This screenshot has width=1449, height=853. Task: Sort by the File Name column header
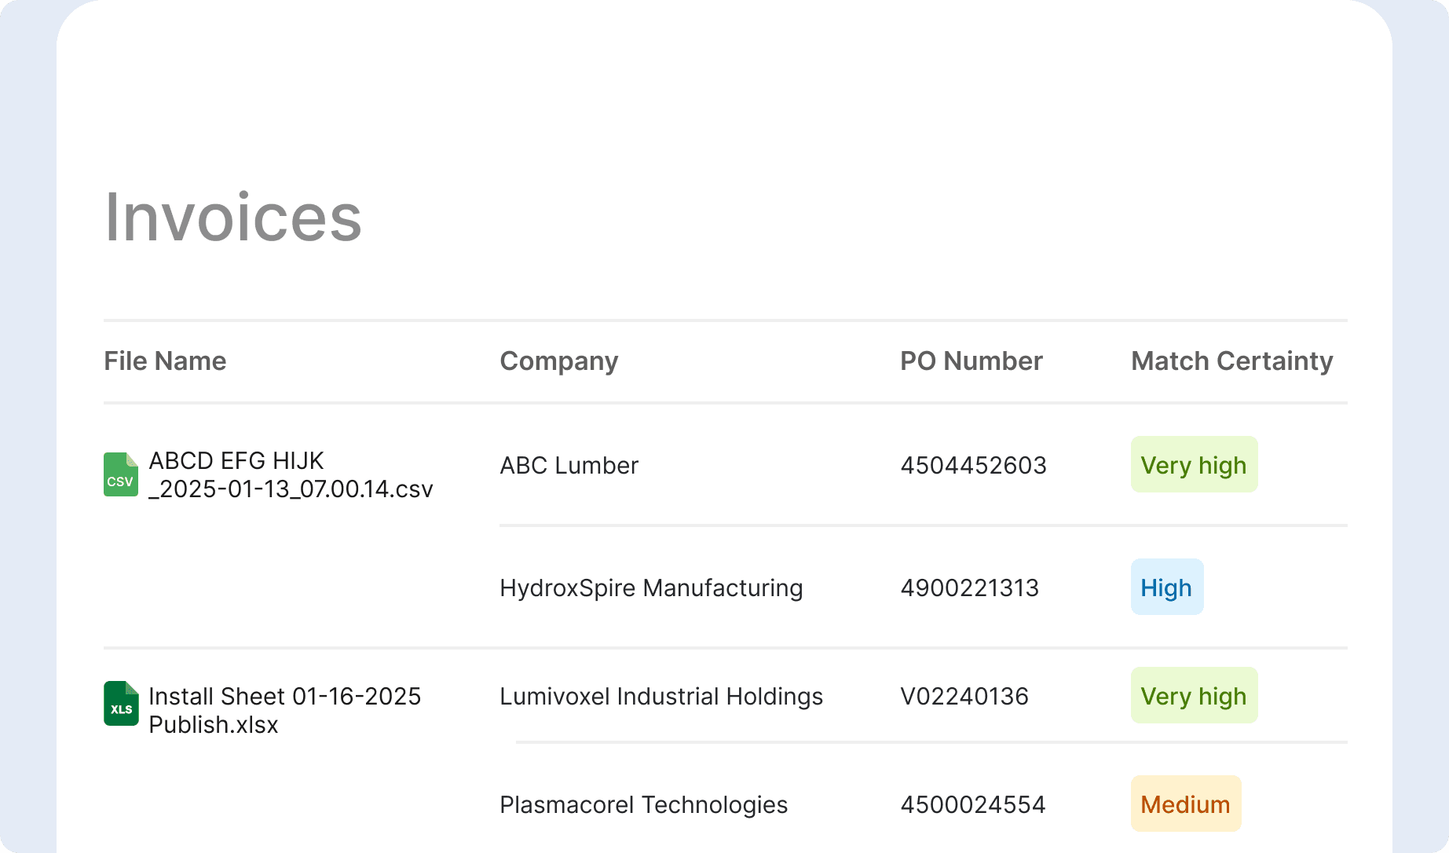coord(164,361)
